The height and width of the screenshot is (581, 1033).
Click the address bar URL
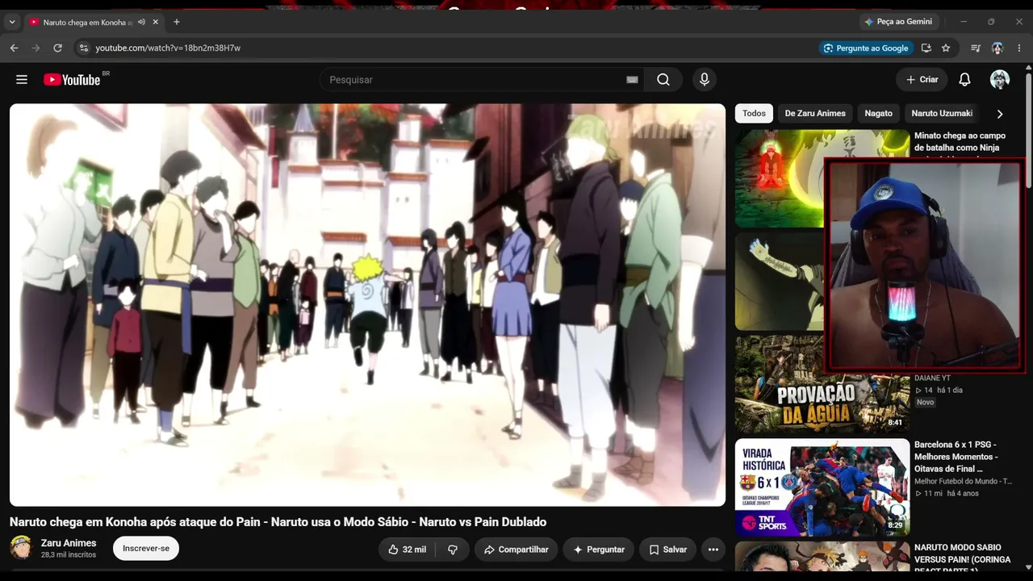[x=168, y=48]
